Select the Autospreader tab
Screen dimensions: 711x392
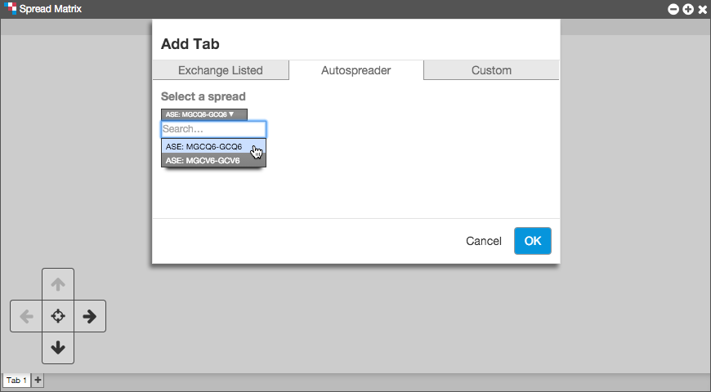pyautogui.click(x=356, y=70)
